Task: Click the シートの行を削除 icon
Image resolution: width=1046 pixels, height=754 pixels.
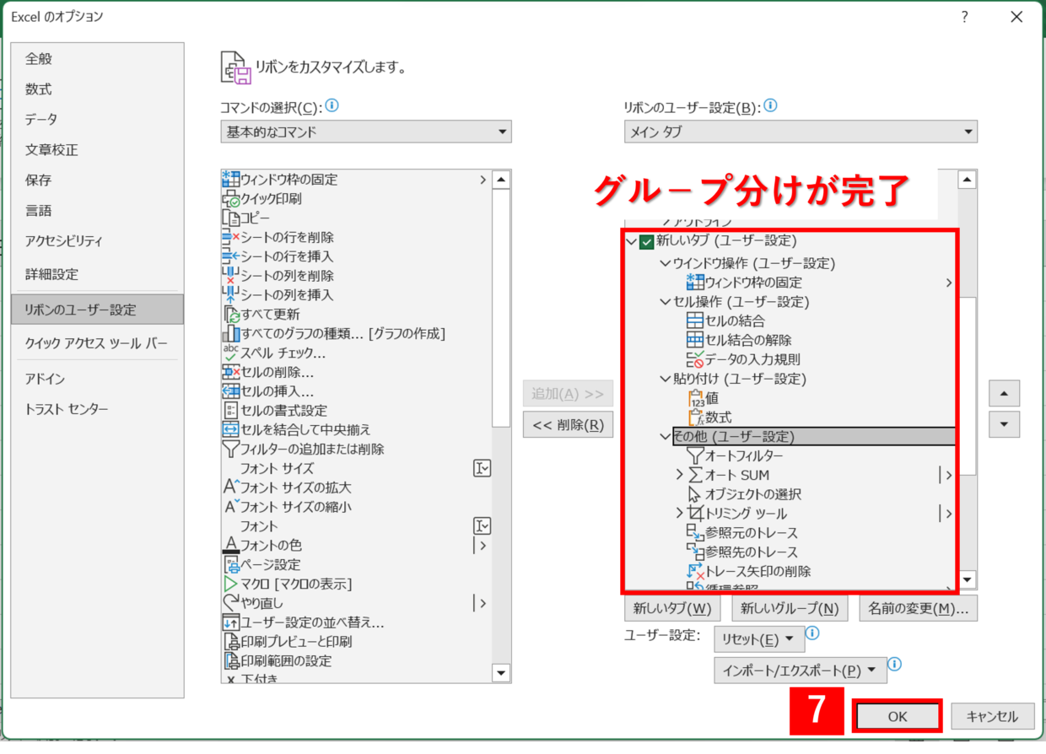Action: (231, 238)
